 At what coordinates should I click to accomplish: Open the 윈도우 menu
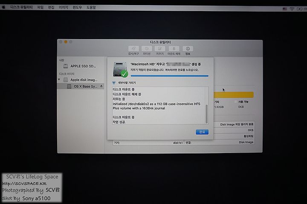[77, 7]
